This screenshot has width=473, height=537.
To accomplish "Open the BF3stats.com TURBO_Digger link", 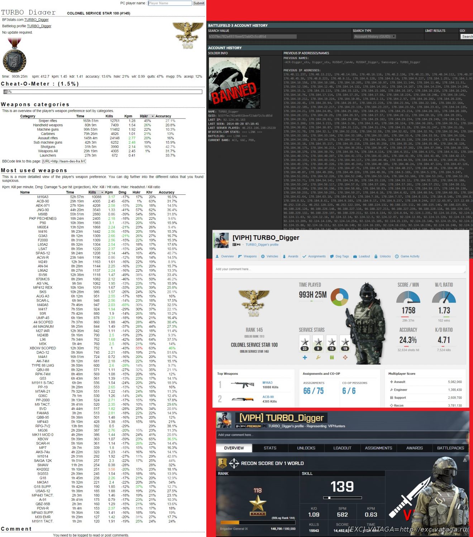I will tap(37, 20).
